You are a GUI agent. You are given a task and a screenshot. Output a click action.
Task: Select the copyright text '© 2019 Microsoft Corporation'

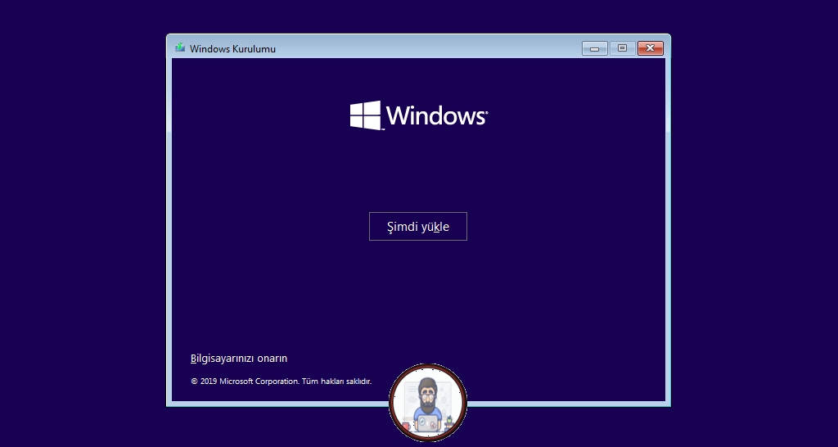click(x=245, y=382)
